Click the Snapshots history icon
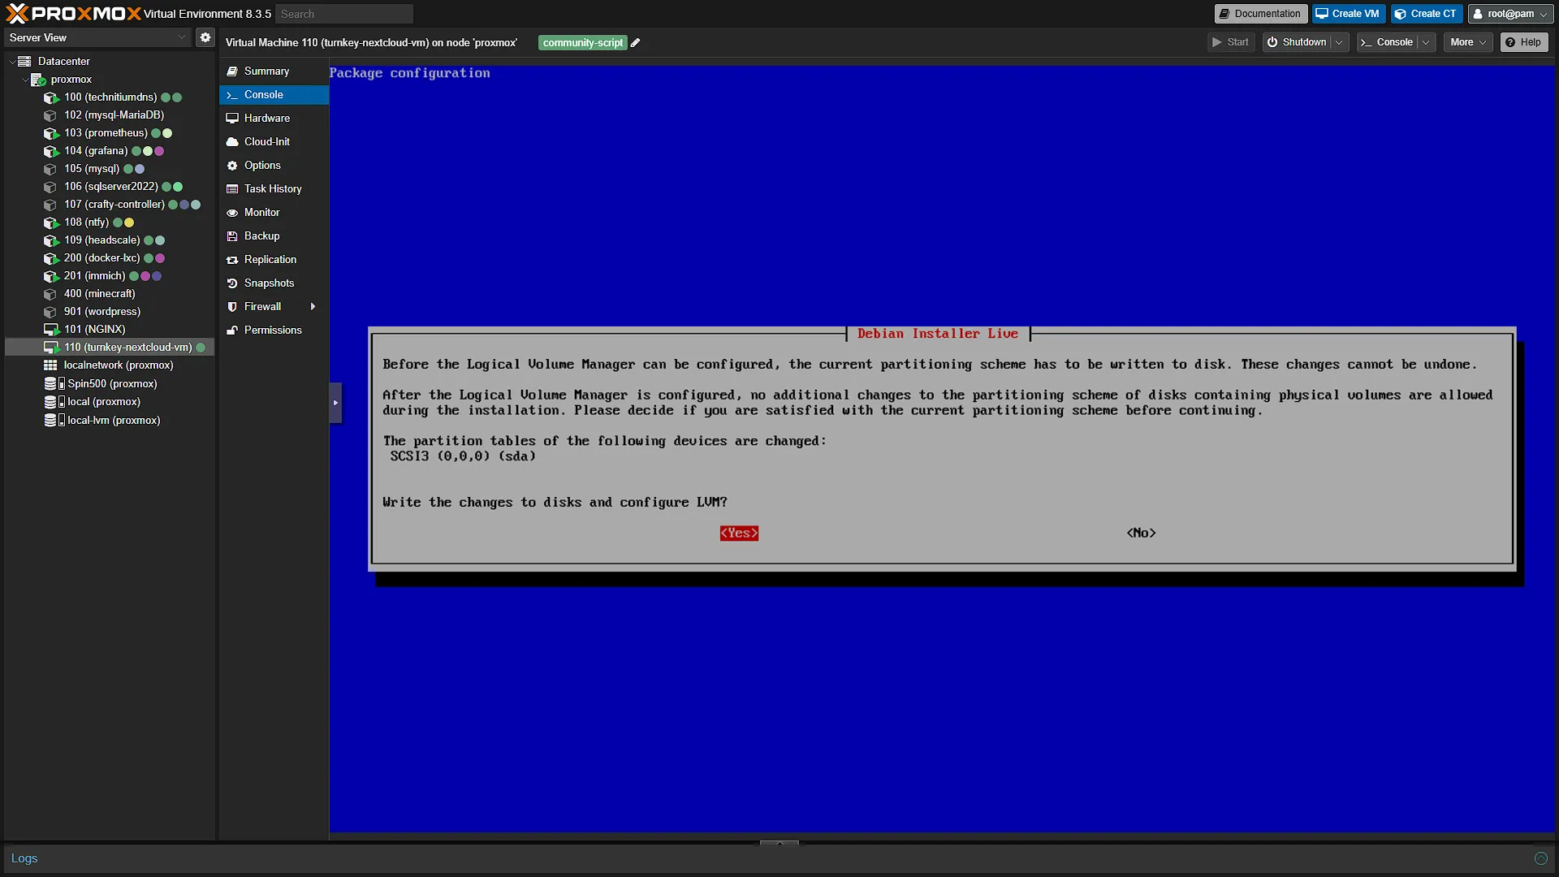The height and width of the screenshot is (877, 1559). 232,283
